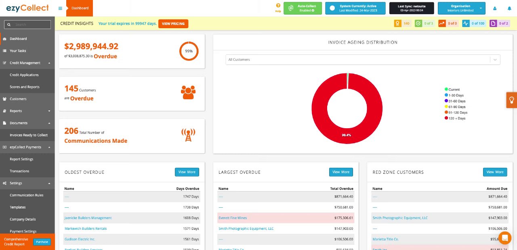Image resolution: width=517 pixels, height=250 pixels.
Task: Open the Jaenicke Builders Management link
Action: pos(88,218)
